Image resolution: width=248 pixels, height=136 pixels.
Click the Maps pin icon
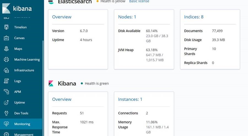click(6, 49)
